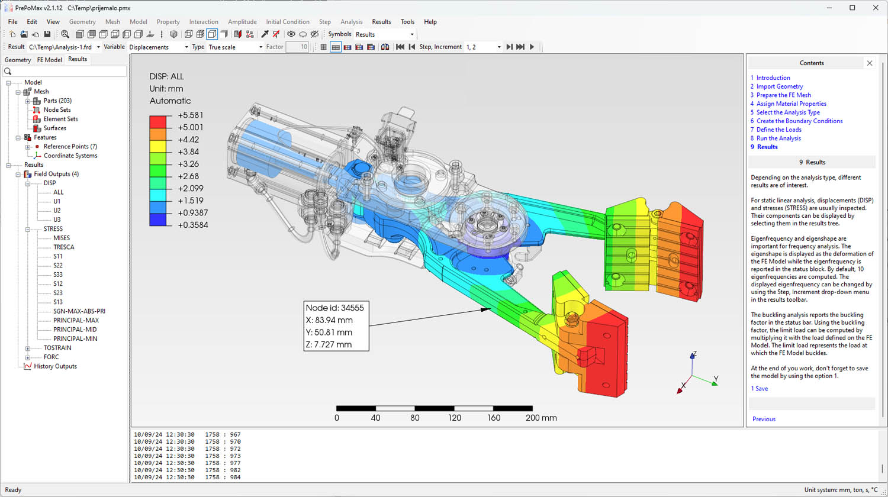Click the hide parts crossed-eye icon

pyautogui.click(x=314, y=34)
